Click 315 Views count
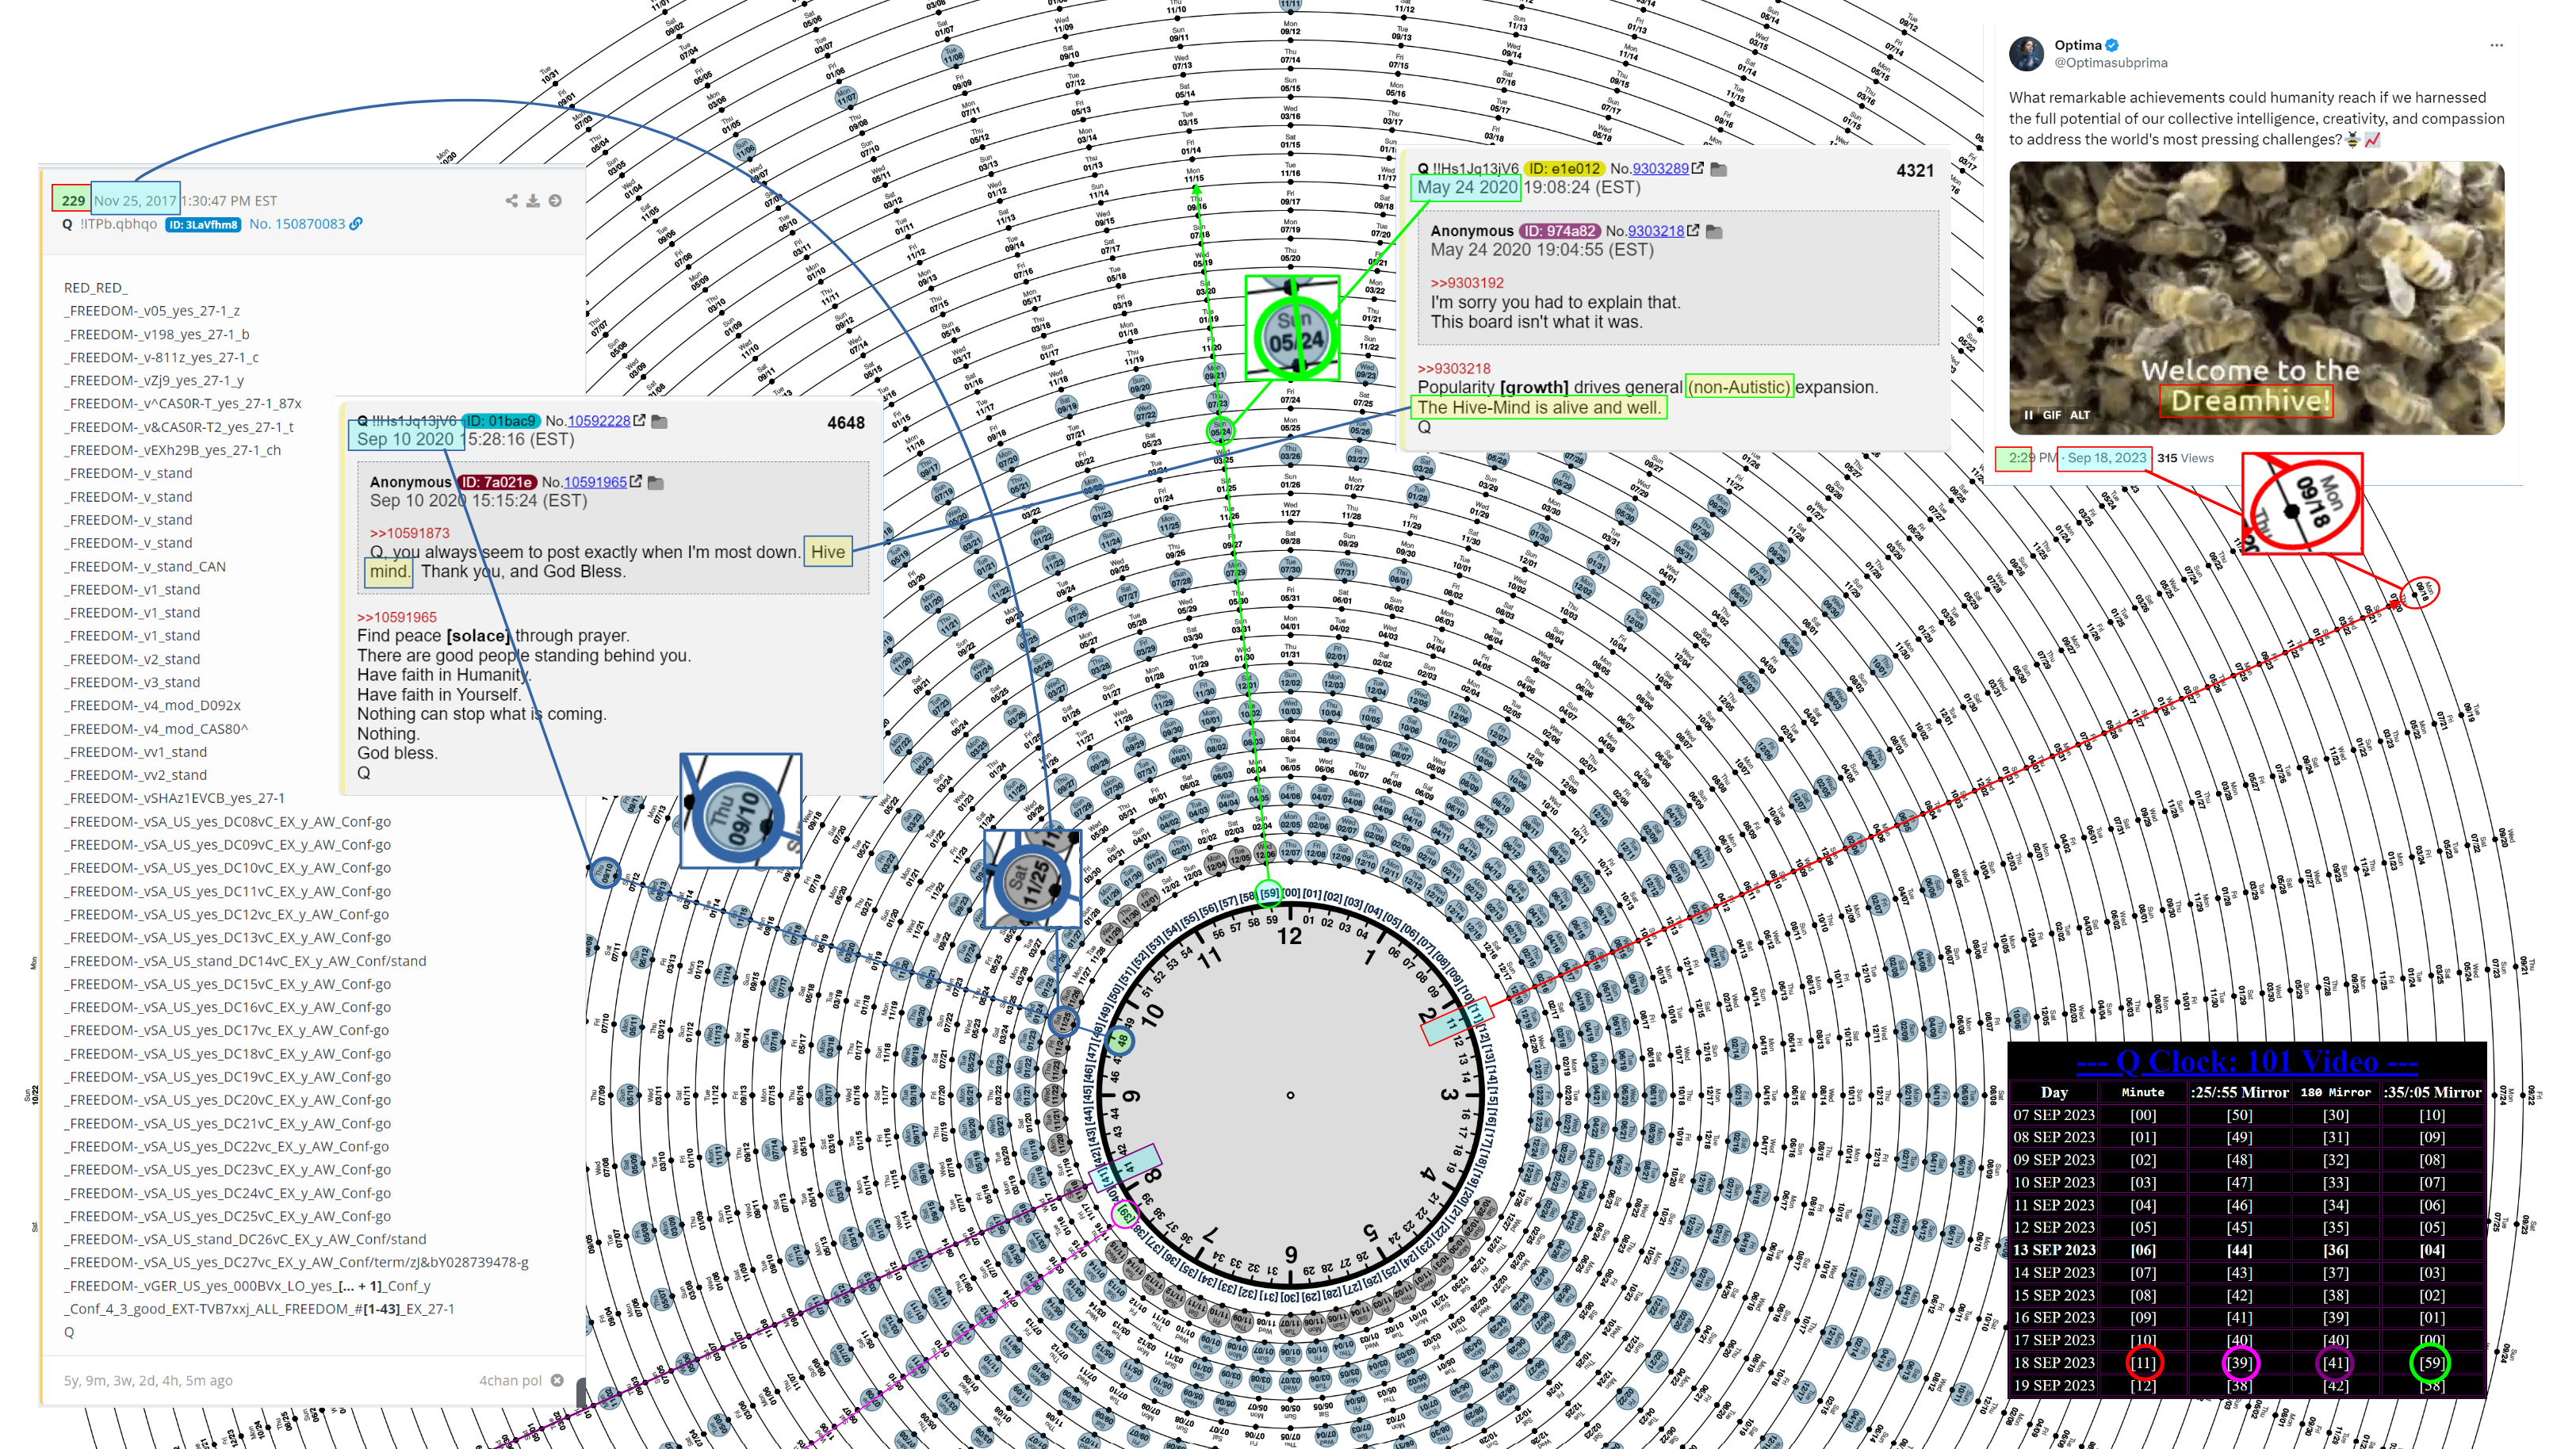 click(2185, 458)
